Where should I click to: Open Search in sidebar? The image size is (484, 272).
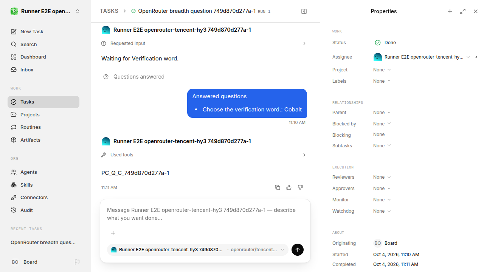(x=43, y=44)
